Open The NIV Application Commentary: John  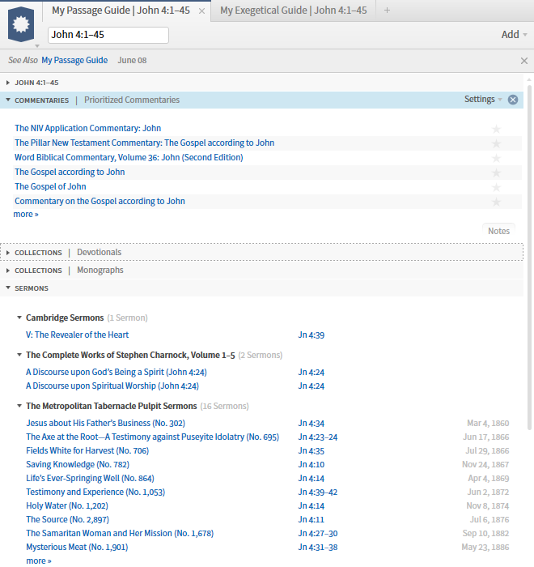[x=88, y=128]
